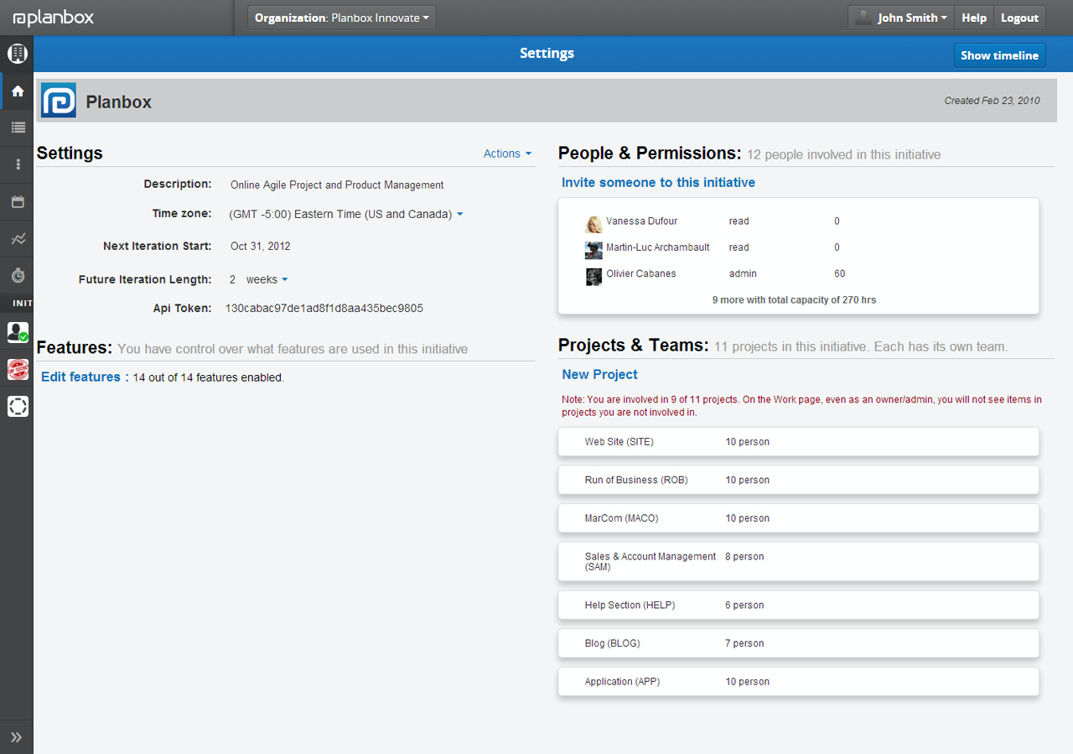Open the Run of Business (ROB) project
This screenshot has width=1073, height=754.
[x=798, y=481]
